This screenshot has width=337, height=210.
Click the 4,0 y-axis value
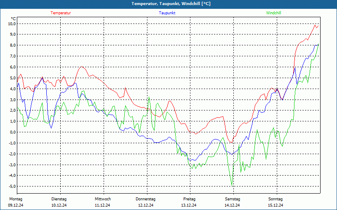point(13,89)
